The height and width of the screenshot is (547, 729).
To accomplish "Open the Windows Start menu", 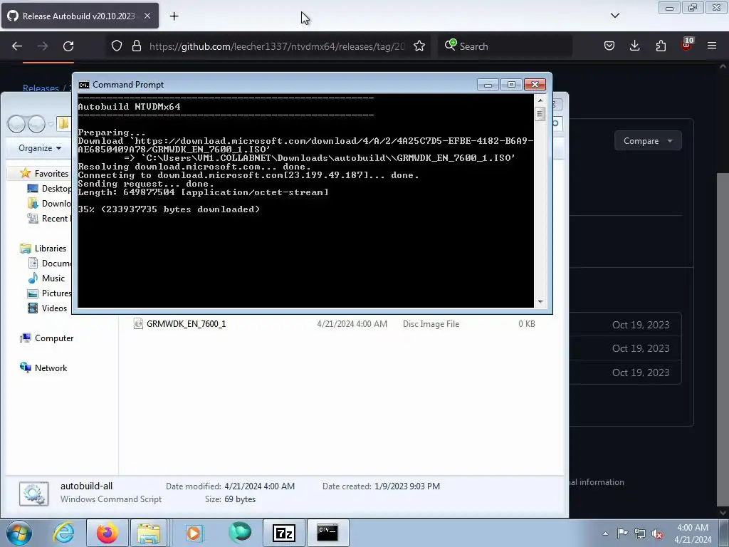I will click(19, 533).
